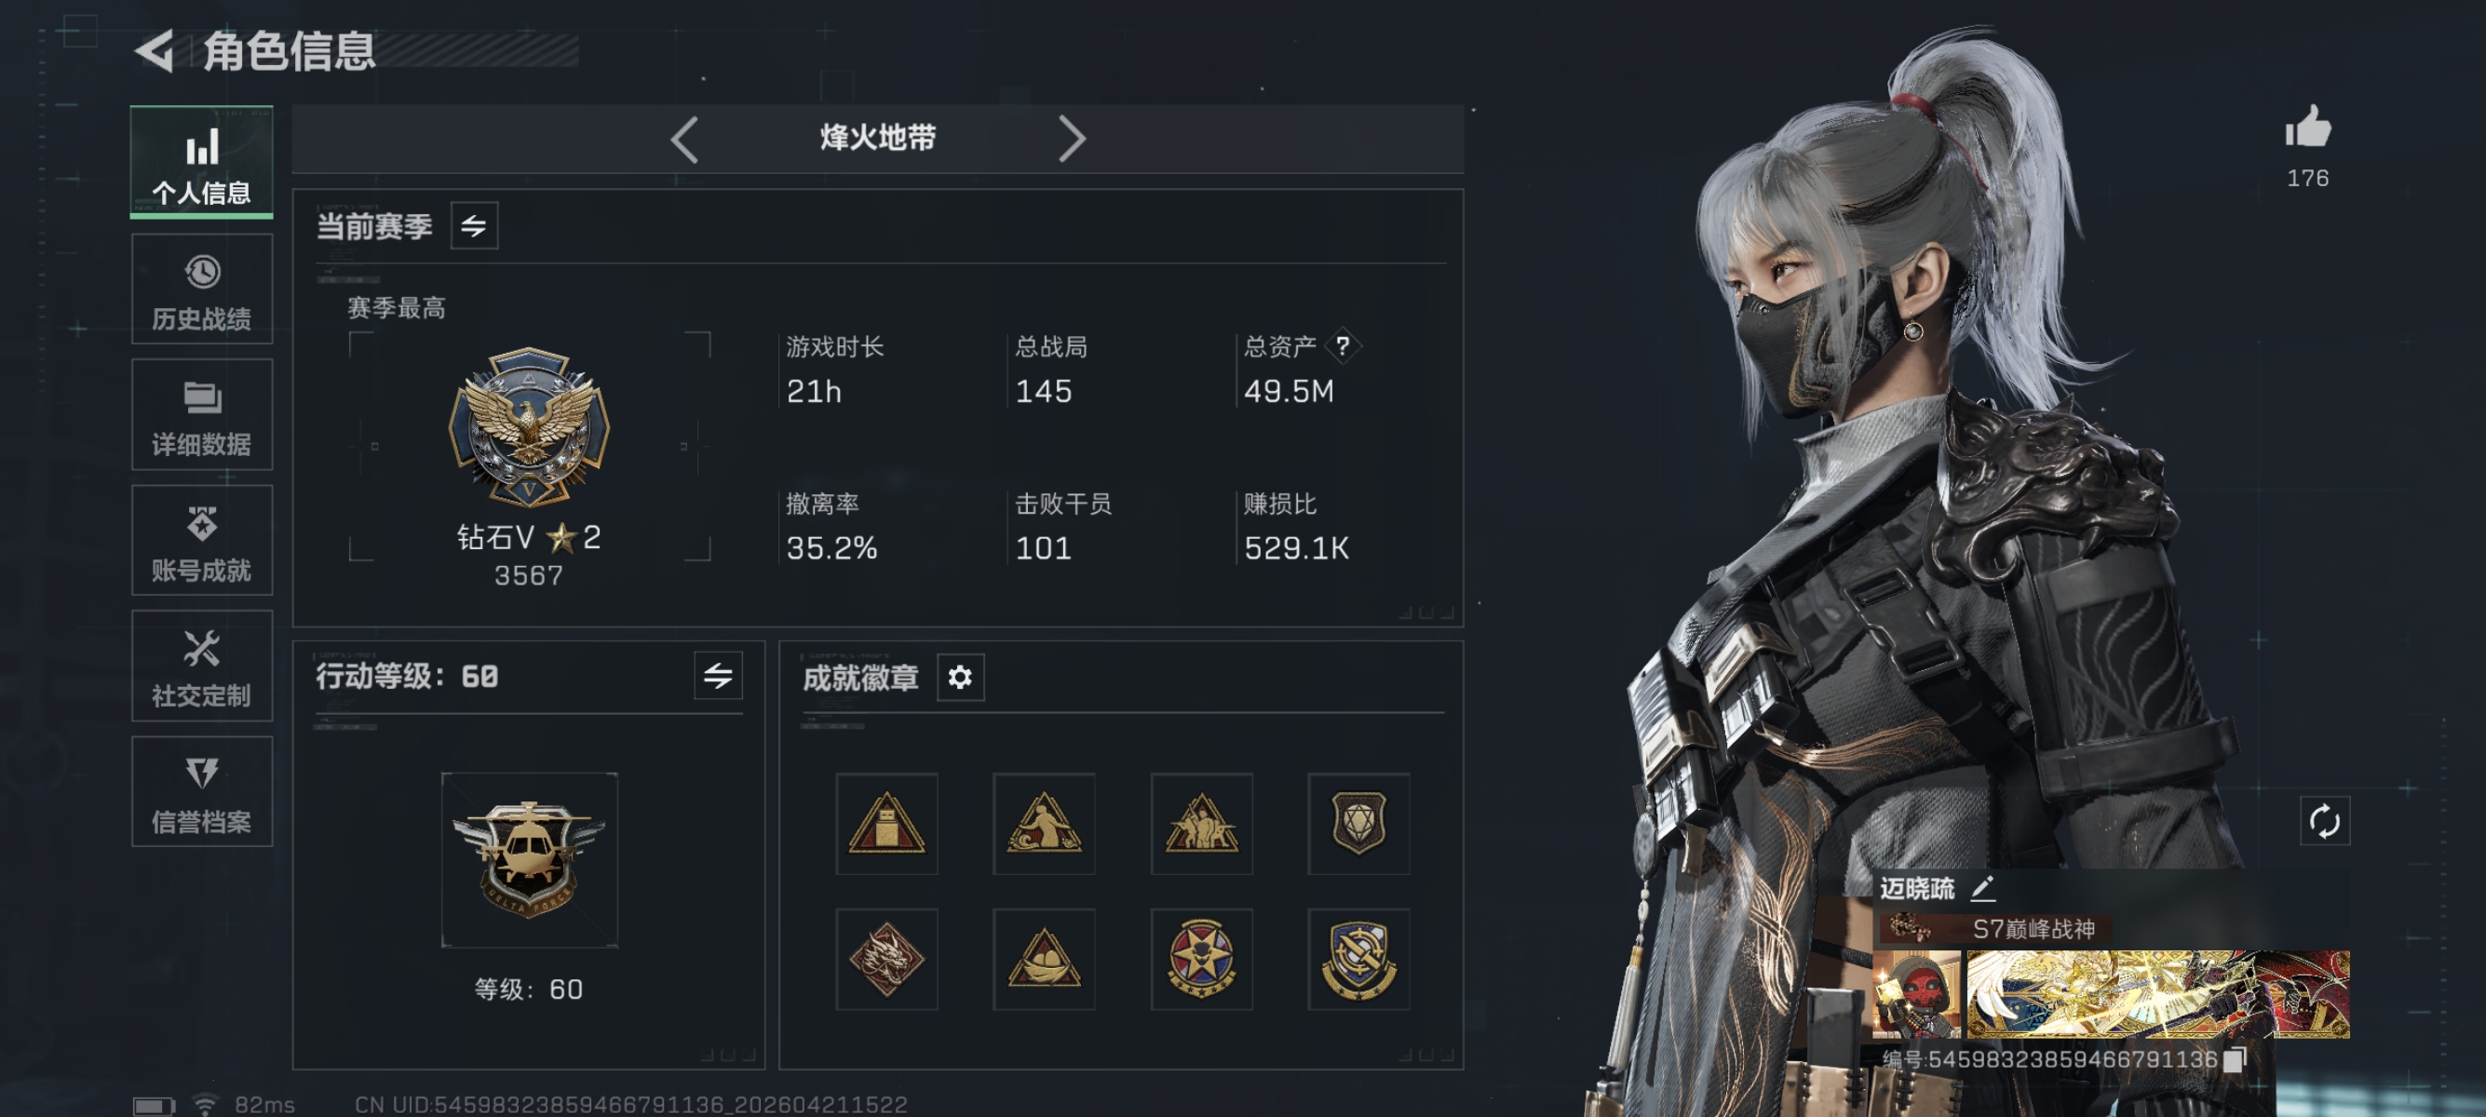Give a thumbs-up like to this profile
Screen dimensions: 2486x1117
point(2307,128)
